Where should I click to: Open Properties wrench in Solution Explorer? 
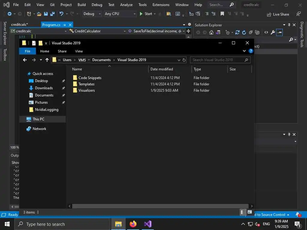(273, 32)
